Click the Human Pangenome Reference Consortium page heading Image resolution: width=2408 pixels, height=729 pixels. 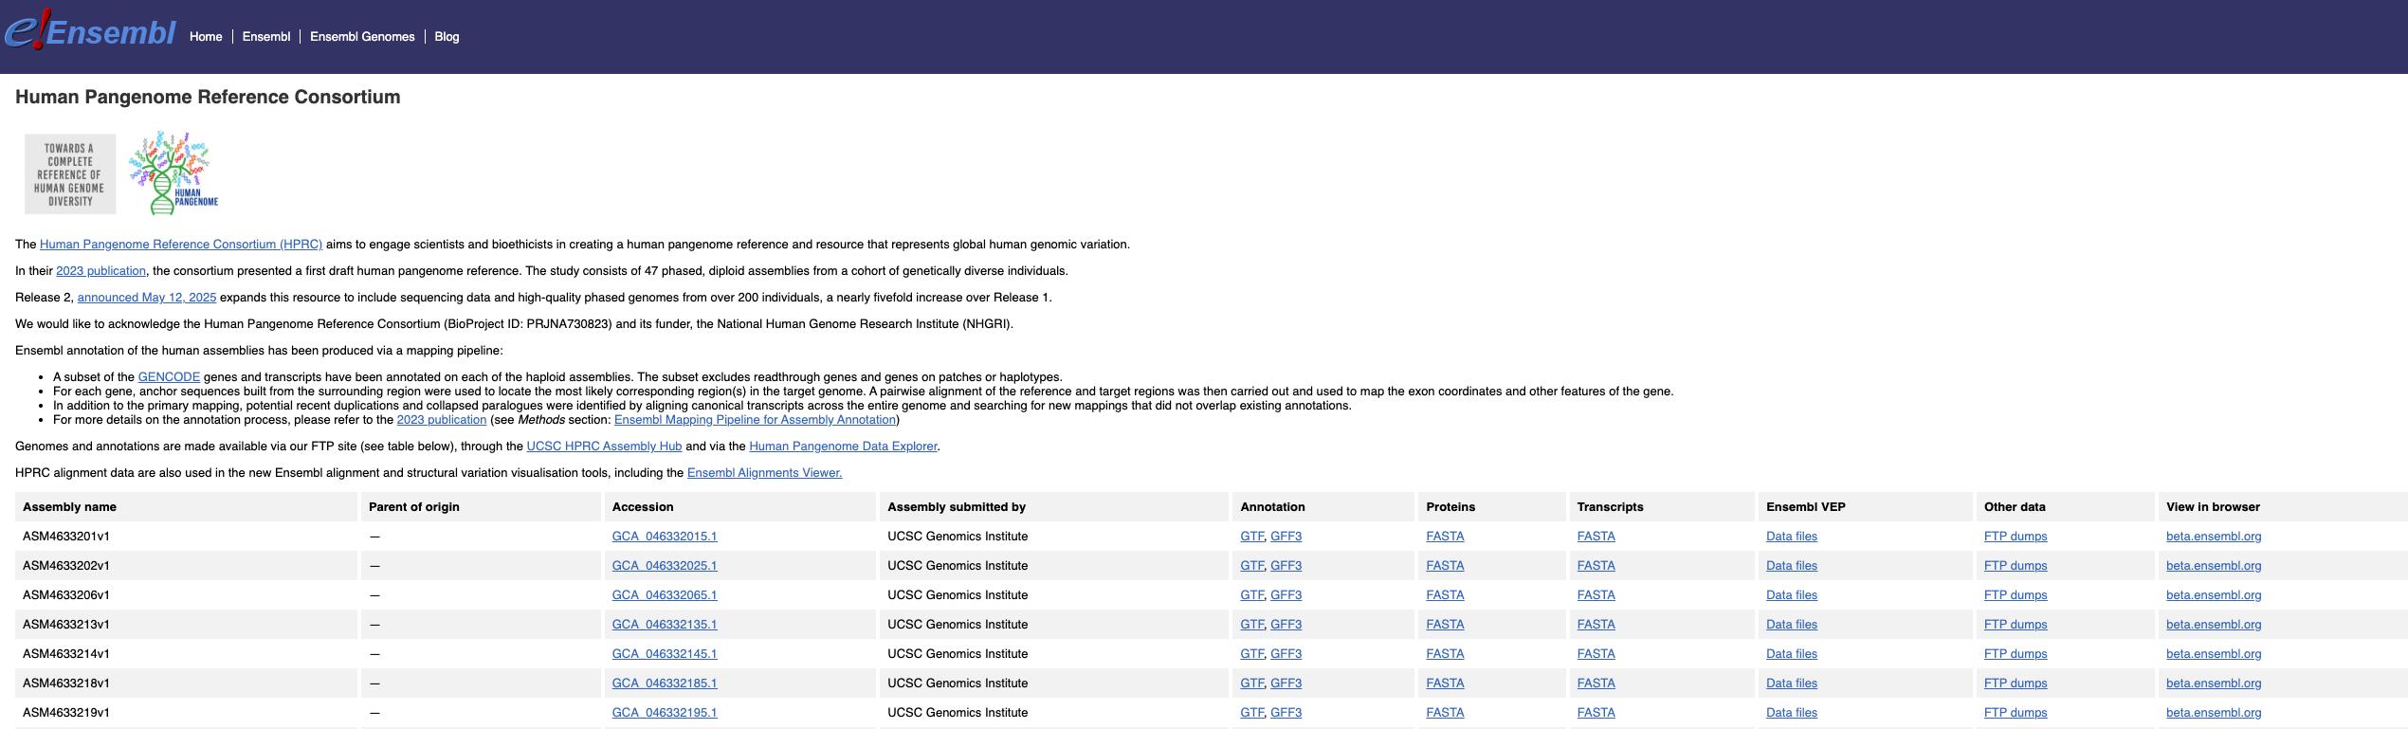coord(208,98)
